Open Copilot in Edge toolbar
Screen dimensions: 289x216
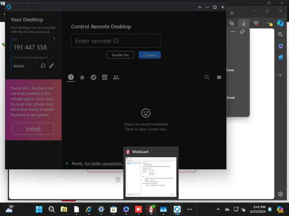pyautogui.click(x=280, y=23)
